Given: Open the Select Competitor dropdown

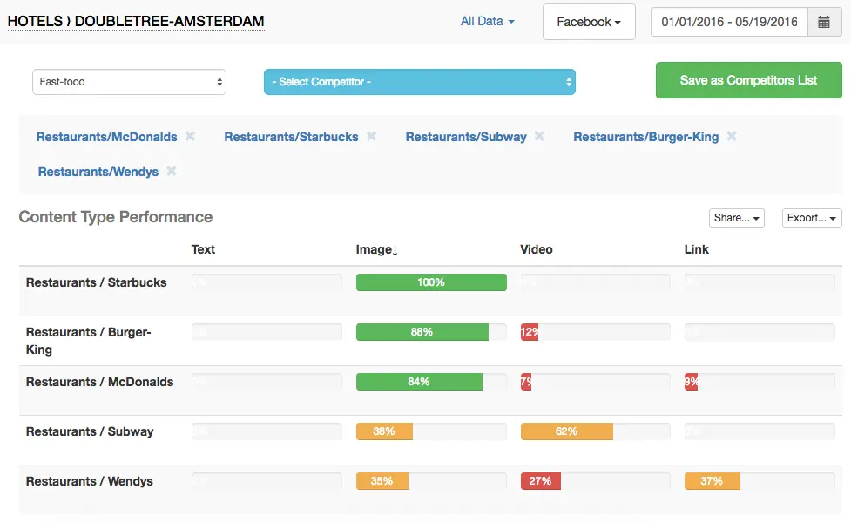Looking at the screenshot, I should click(419, 82).
